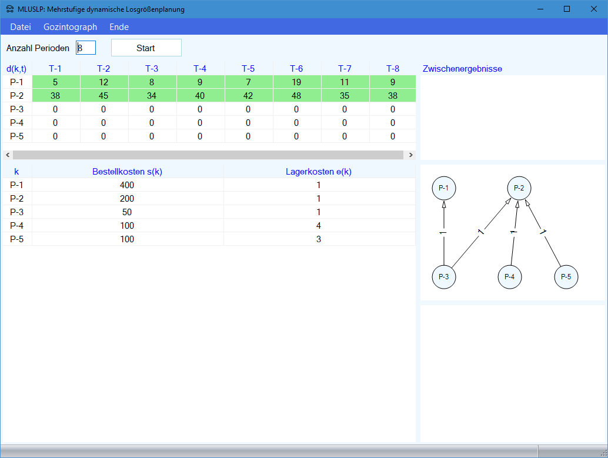Select the Bestellkosten value 400 for P-1

[x=128, y=185]
